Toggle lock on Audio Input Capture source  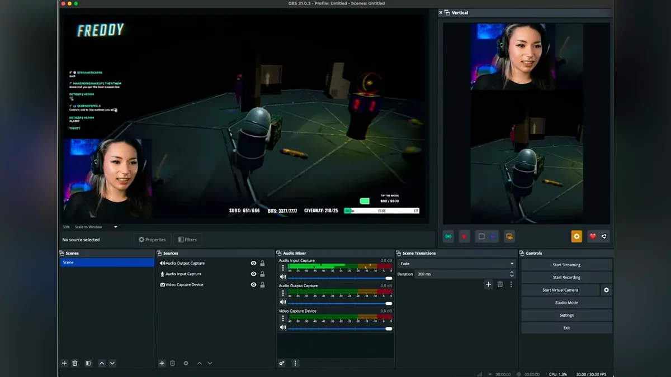click(x=262, y=274)
